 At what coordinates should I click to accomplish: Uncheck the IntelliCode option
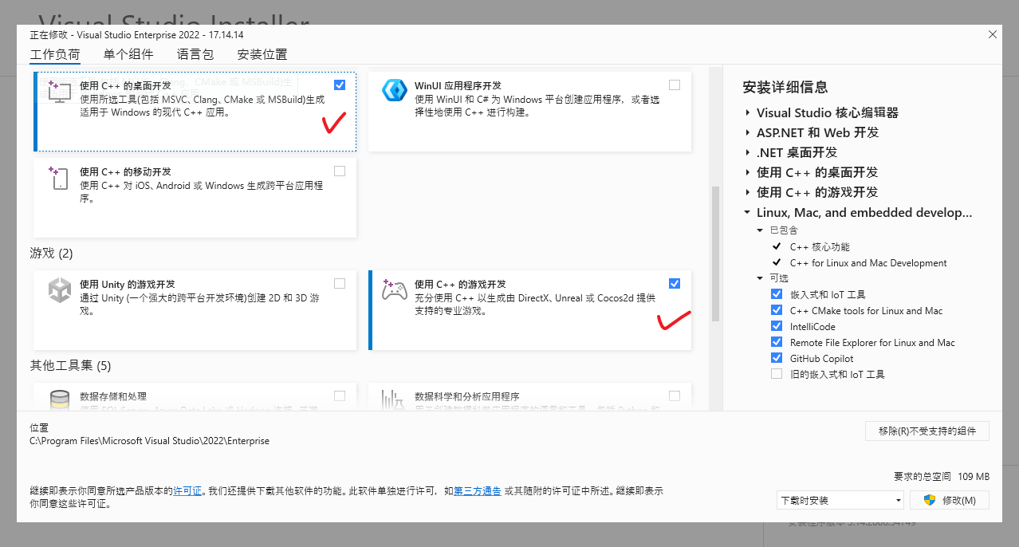[777, 326]
